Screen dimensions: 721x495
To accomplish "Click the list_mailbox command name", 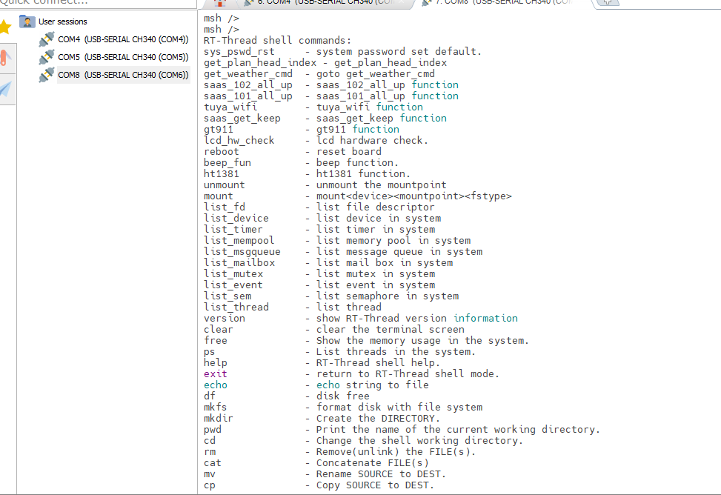I will [239, 262].
